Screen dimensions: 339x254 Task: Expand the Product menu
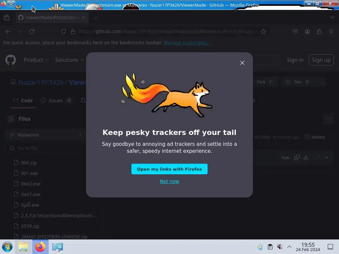[36, 60]
